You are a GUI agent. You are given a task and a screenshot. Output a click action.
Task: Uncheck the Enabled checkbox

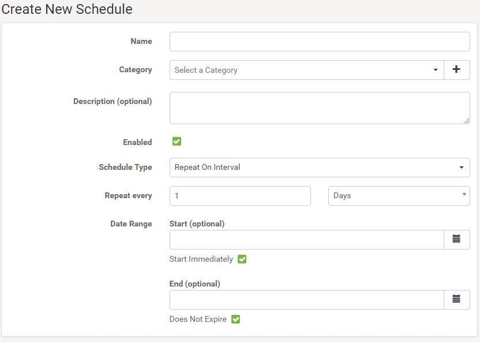click(177, 142)
